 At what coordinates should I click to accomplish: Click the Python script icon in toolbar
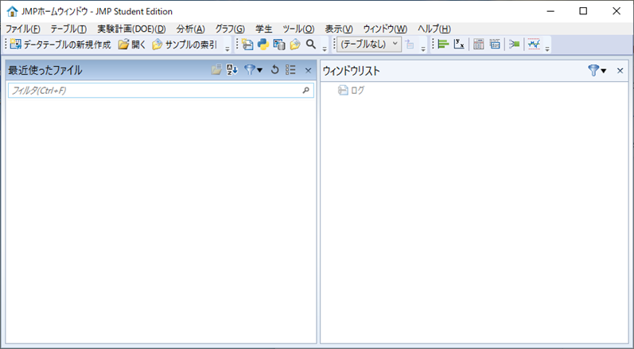(263, 45)
